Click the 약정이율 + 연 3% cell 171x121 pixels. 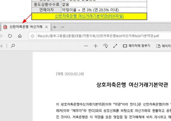pos(104,10)
